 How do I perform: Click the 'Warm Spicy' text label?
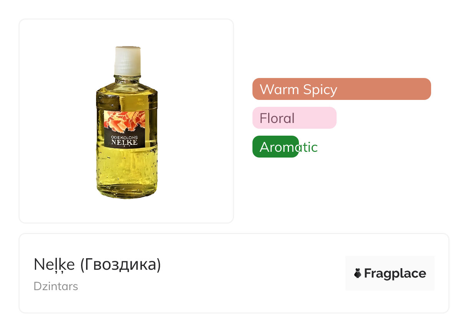[298, 89]
